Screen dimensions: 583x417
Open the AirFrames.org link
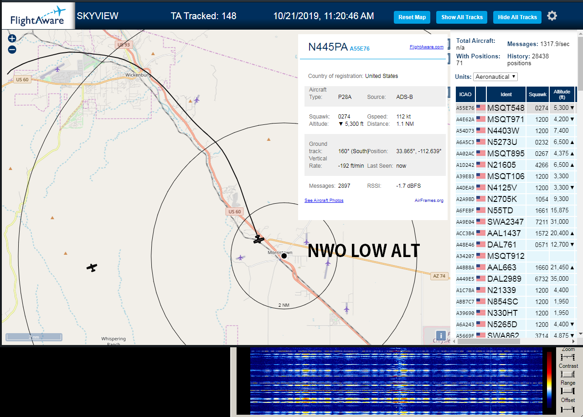[x=429, y=201]
